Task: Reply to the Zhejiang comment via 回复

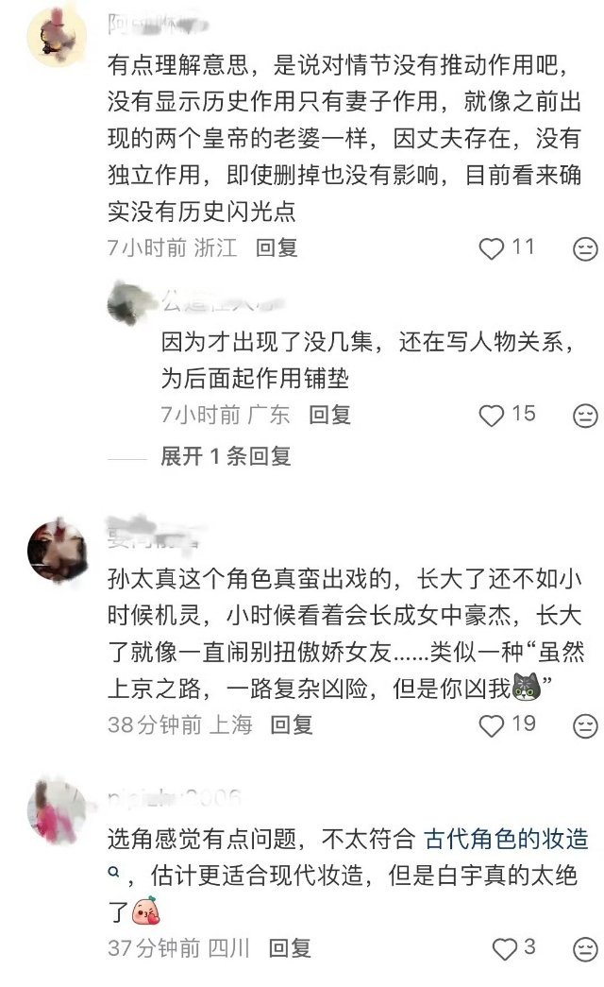Action: tap(277, 248)
